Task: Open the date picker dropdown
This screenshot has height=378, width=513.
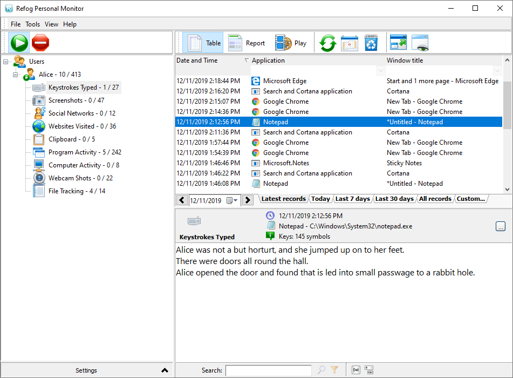Action: point(232,200)
